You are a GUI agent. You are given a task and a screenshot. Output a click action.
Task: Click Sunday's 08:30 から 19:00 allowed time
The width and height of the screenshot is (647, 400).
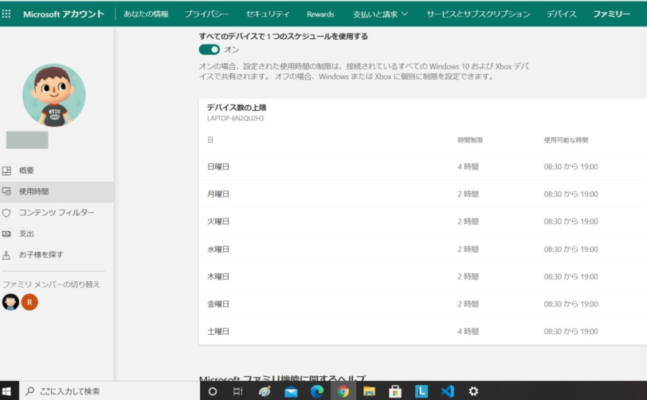pos(571,167)
